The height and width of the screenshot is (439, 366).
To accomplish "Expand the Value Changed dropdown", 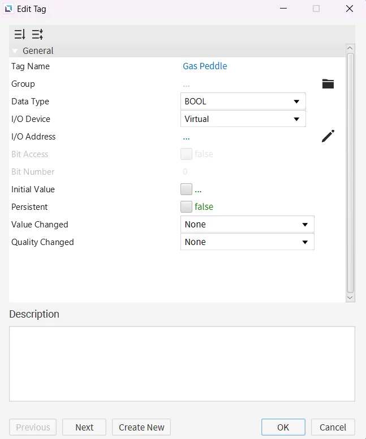I will [x=247, y=225].
